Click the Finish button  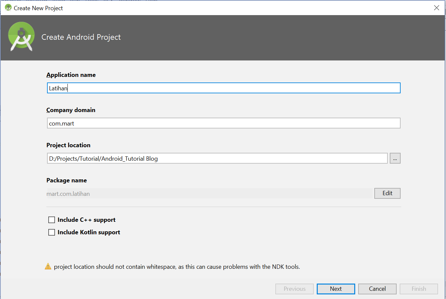click(x=419, y=288)
